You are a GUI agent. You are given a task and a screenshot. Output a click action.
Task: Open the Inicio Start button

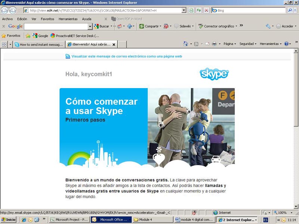[x=8, y=220]
